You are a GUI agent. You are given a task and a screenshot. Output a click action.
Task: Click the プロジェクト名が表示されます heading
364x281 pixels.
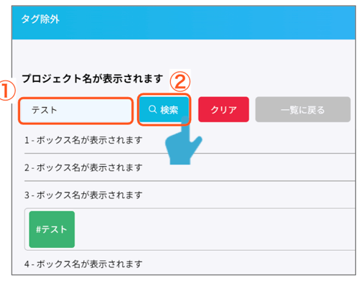coord(93,78)
